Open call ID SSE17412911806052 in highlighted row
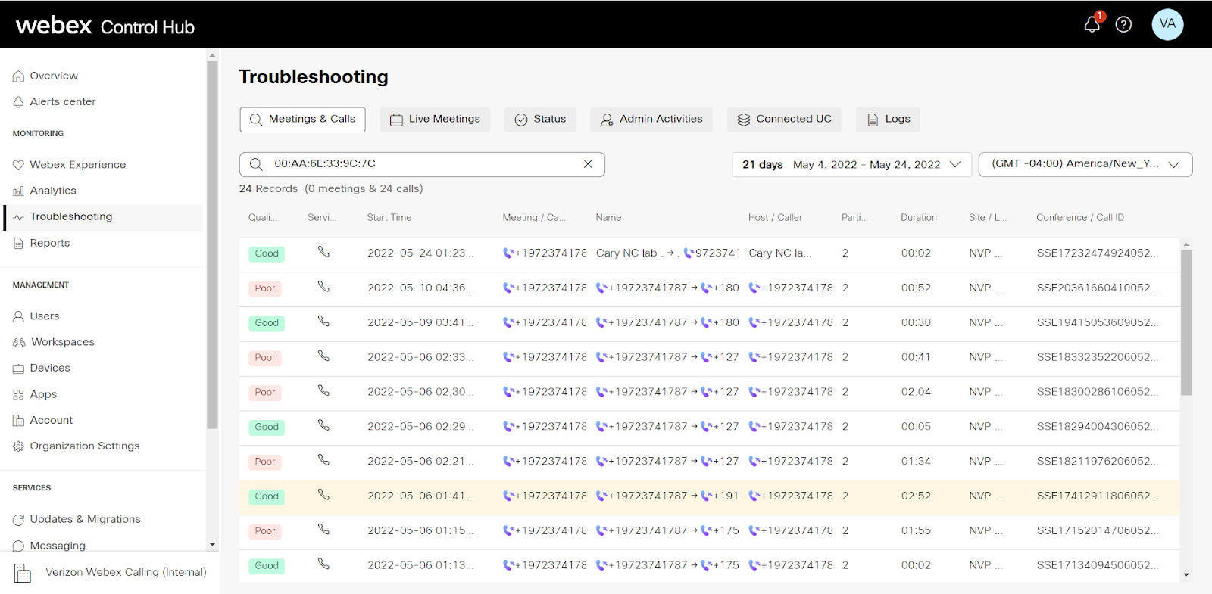Image resolution: width=1212 pixels, height=594 pixels. coord(1096,496)
